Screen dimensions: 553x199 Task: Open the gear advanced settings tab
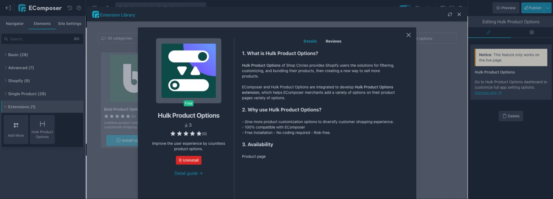532,32
